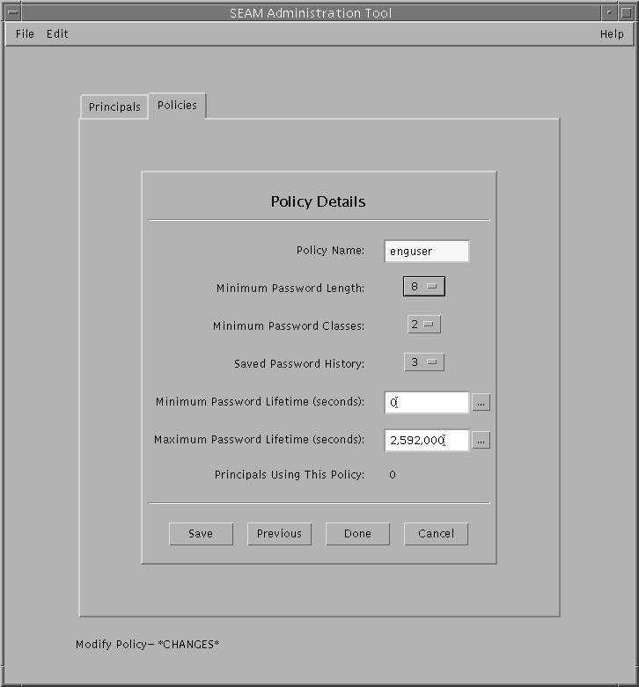The width and height of the screenshot is (639, 687).
Task: Open the Edit menu
Action: pos(57,34)
